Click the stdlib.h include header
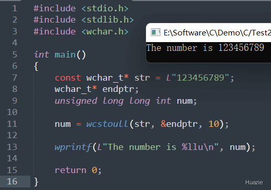 [107, 20]
